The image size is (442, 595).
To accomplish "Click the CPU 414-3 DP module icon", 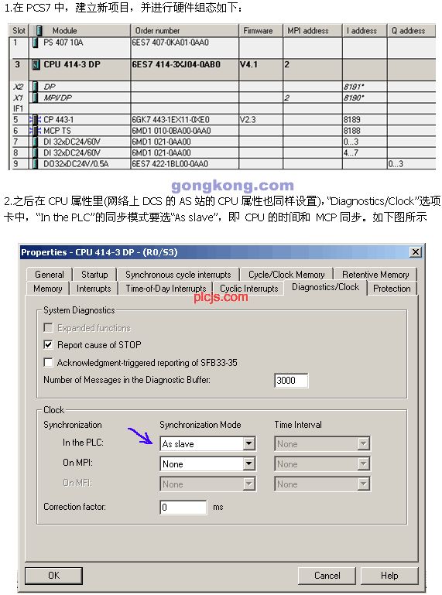I will (x=36, y=65).
